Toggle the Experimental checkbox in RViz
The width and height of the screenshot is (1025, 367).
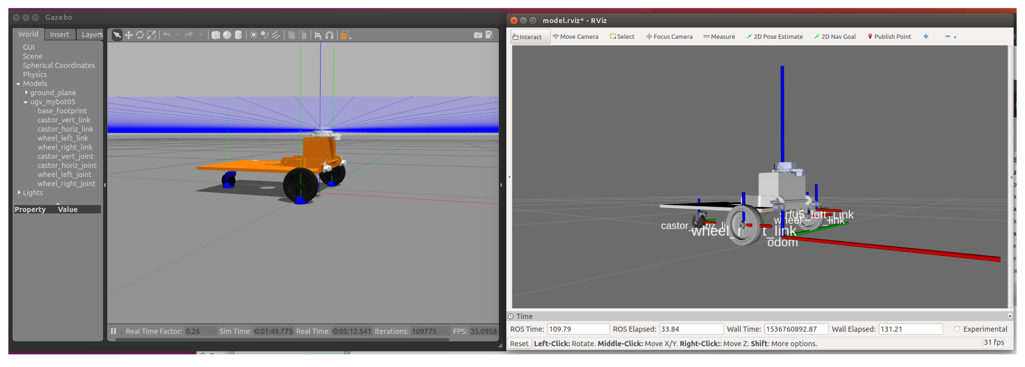click(x=957, y=329)
